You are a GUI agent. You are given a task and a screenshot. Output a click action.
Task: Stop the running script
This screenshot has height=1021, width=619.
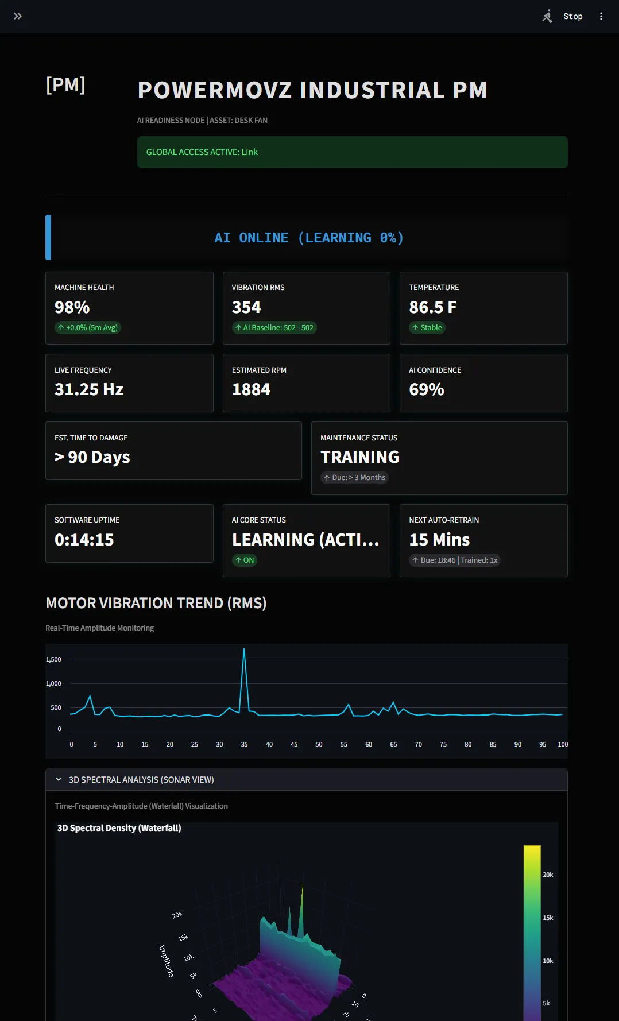pyautogui.click(x=573, y=16)
